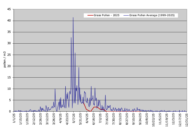The height and width of the screenshot is (130, 191).
Task: Click the 10/8/25 date on the x-axis
Action: pyautogui.click(x=147, y=119)
